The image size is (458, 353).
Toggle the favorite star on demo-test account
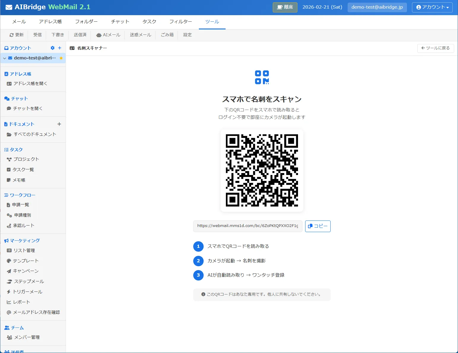click(61, 58)
